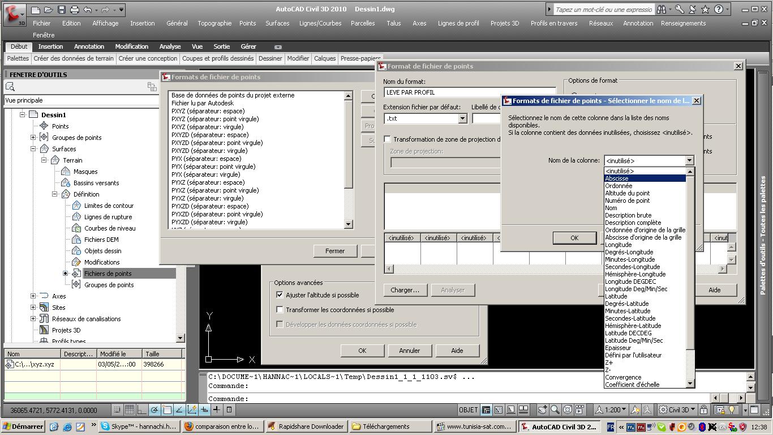This screenshot has width=773, height=435.
Task: Toggle ortho mode icon in status bar
Action: point(142,410)
